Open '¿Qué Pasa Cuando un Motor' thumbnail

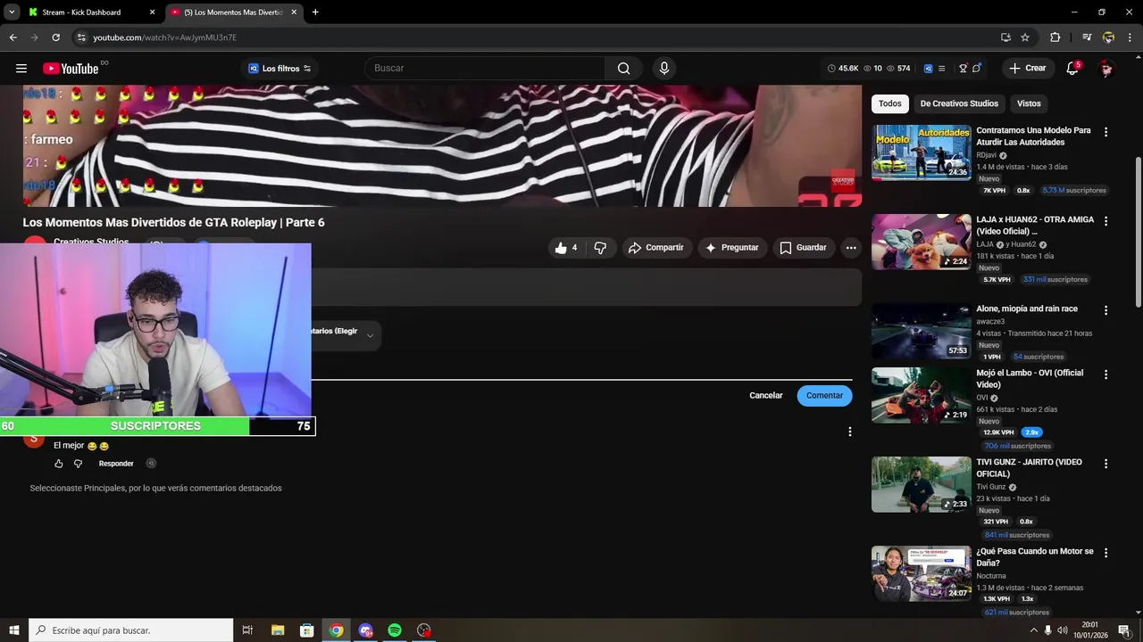click(921, 573)
